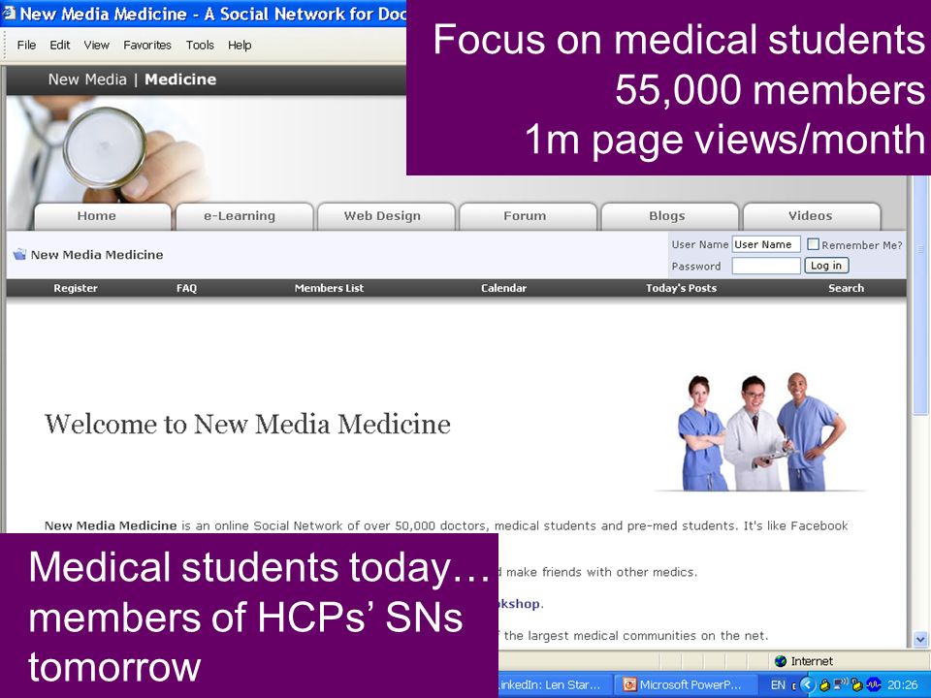
Task: Click the folder icon beside New Media Medicine breadcrumb
Action: [19, 255]
